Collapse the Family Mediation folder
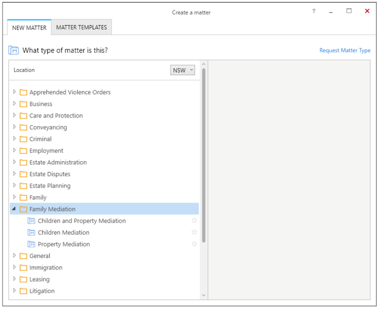 click(14, 208)
